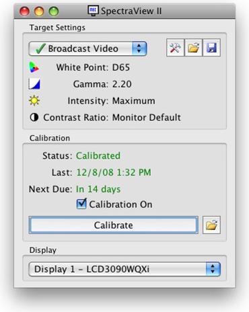Screen dimensions: 249x312
Task: Open calibration folder icon beside Calibrate
Action: point(211,225)
